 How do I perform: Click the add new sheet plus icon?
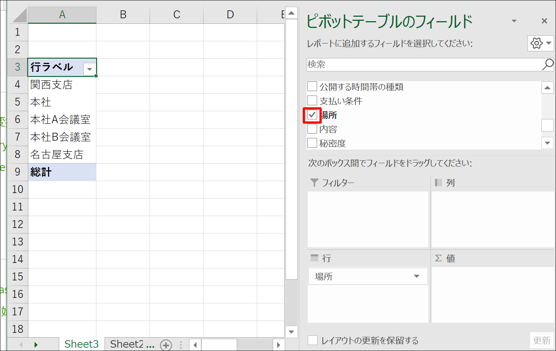click(166, 345)
